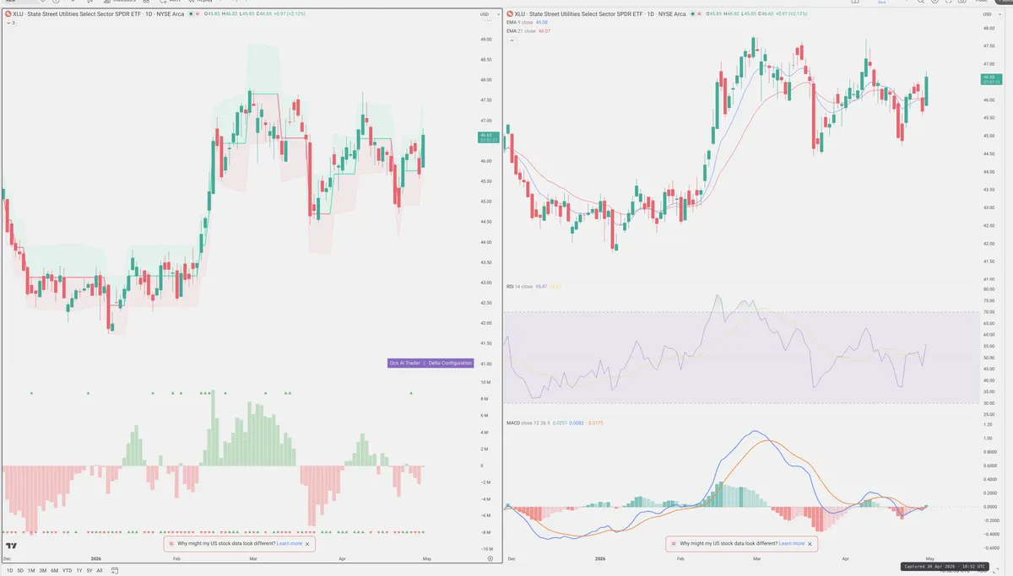Select the All time range button
The height and width of the screenshot is (576, 1013).
[100, 570]
